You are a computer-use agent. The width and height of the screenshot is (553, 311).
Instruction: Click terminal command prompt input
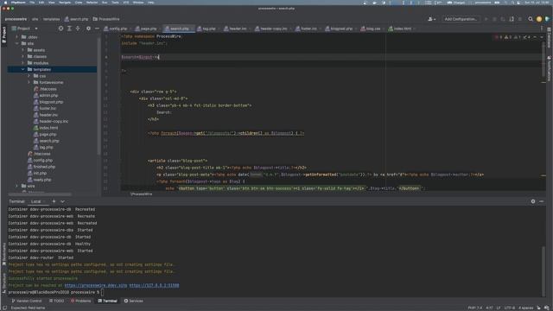click(x=103, y=292)
